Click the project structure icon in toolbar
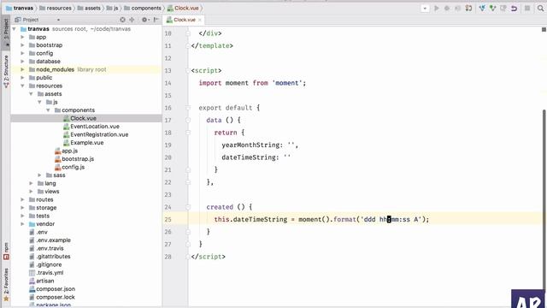This screenshot has height=308, width=547. click(x=527, y=8)
